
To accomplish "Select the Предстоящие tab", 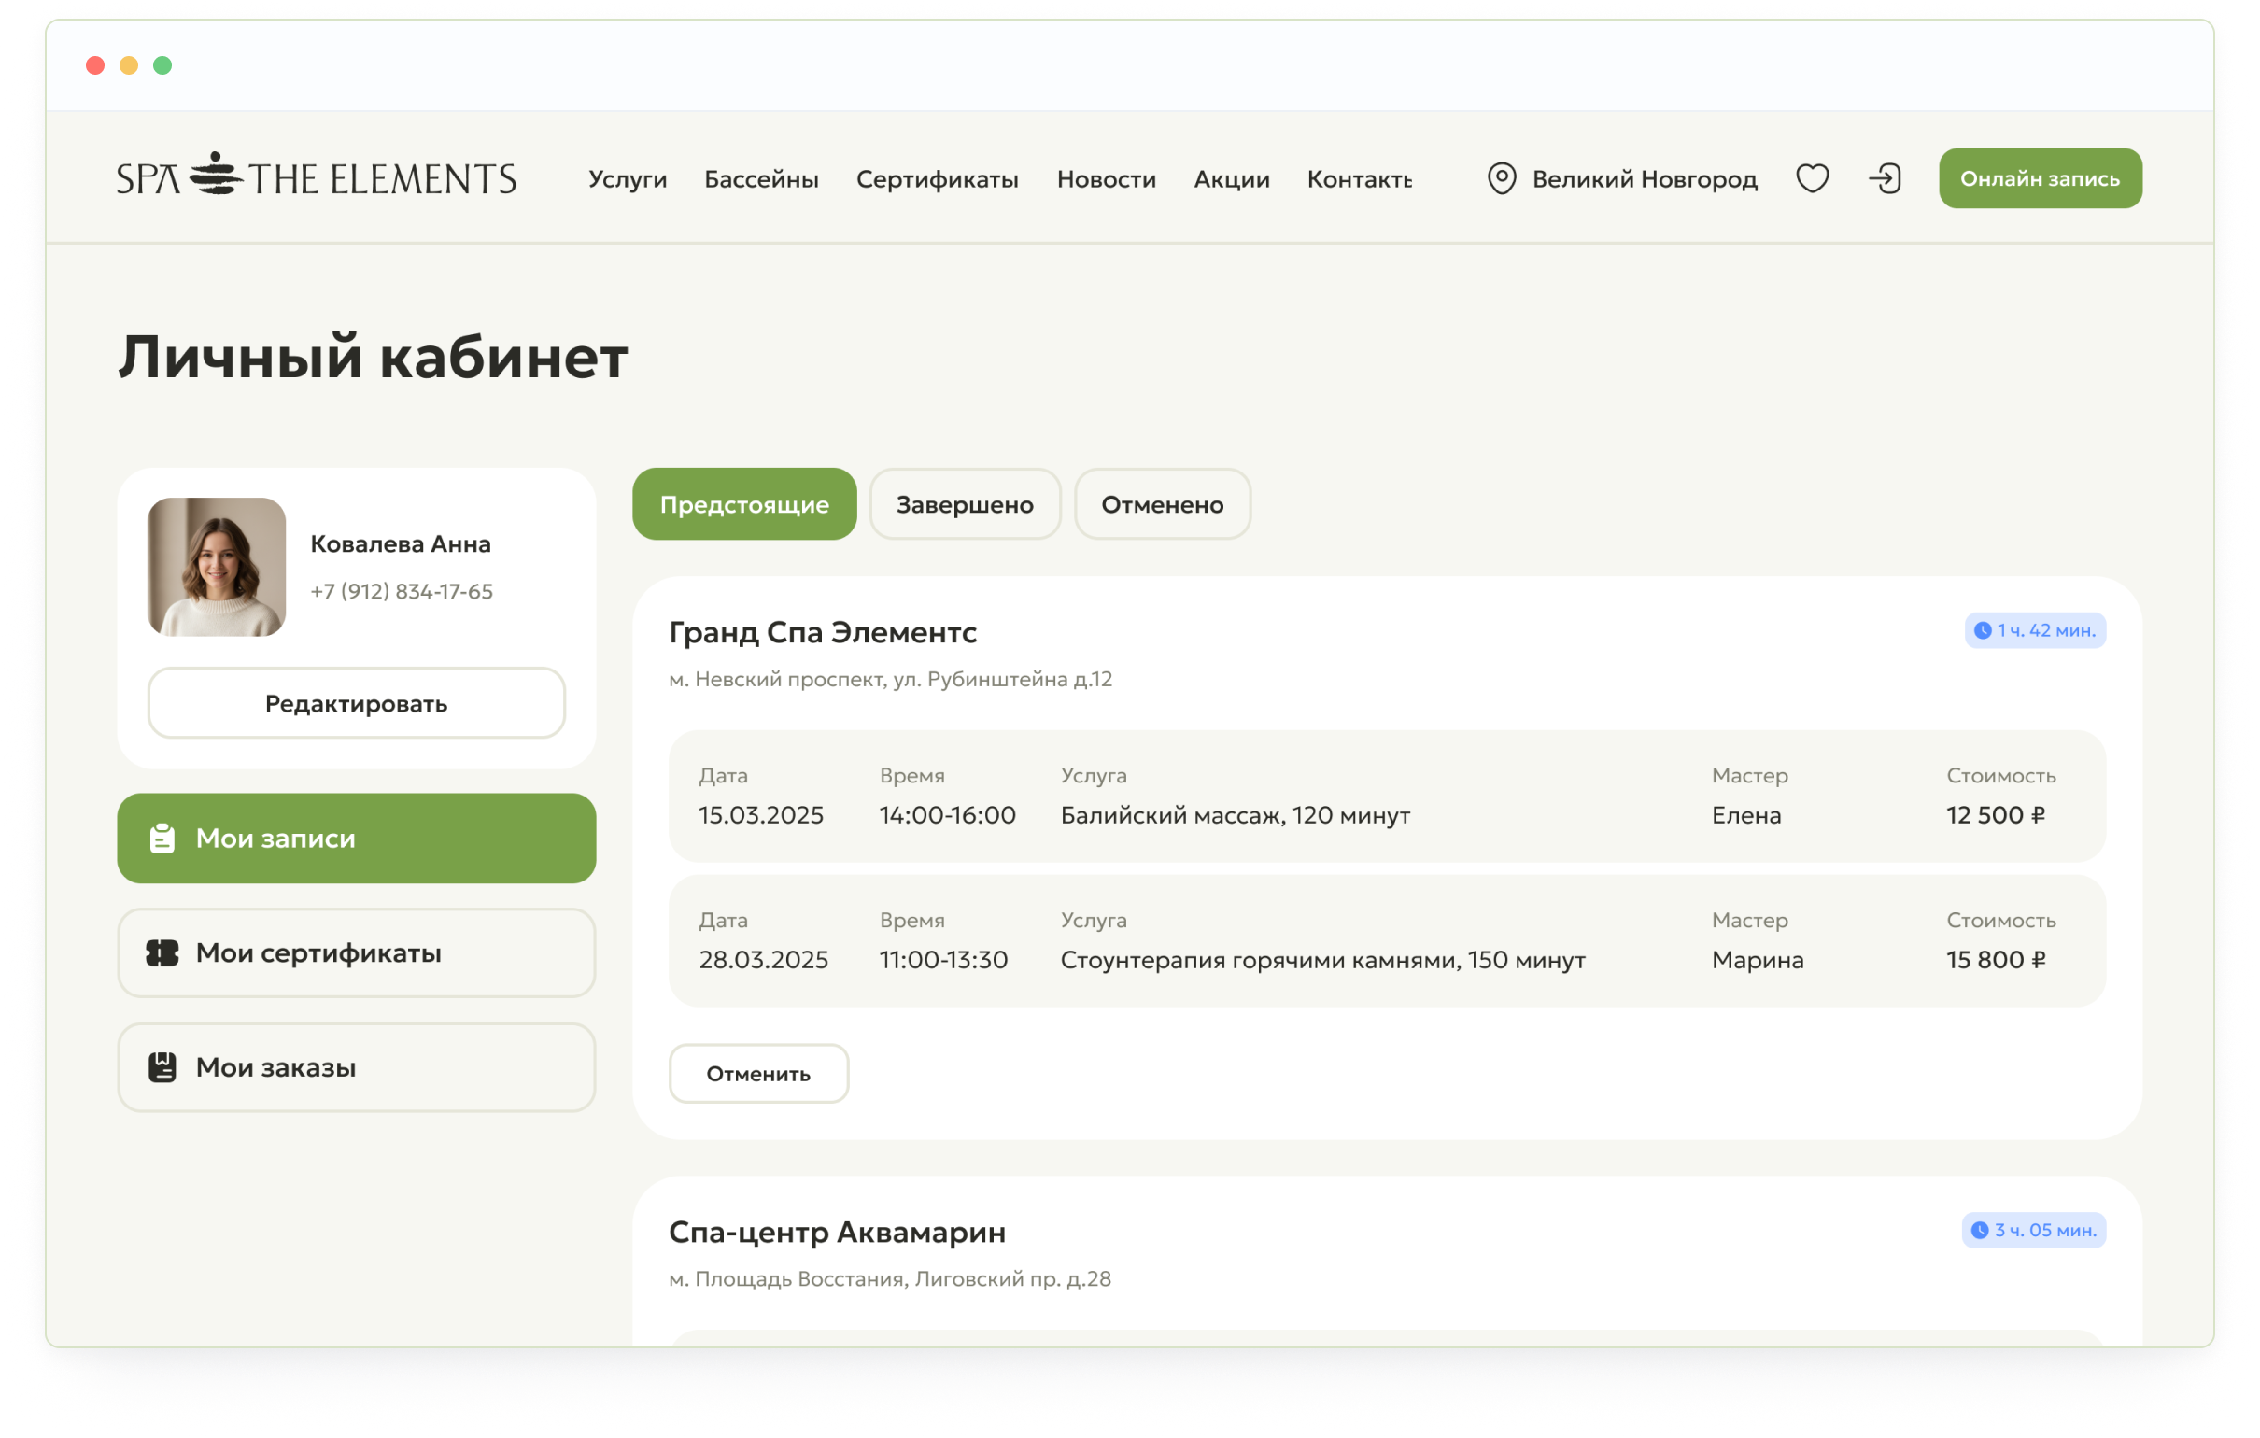I will pos(744,504).
